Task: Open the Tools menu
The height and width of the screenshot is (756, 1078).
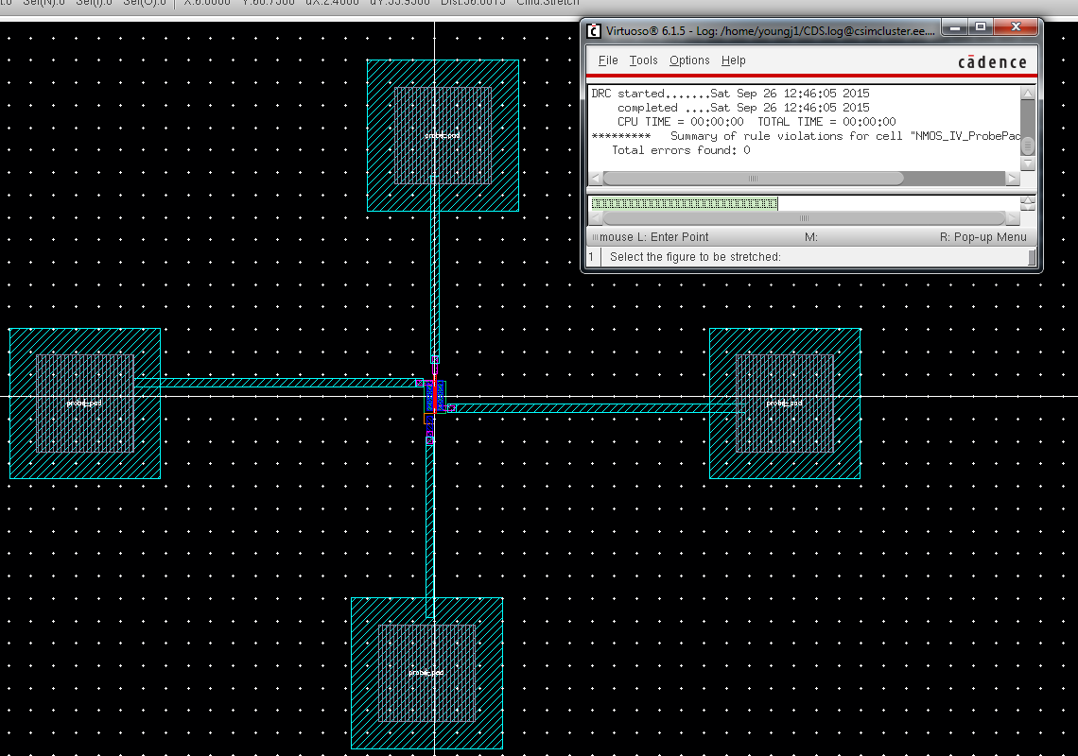Action: pyautogui.click(x=643, y=60)
